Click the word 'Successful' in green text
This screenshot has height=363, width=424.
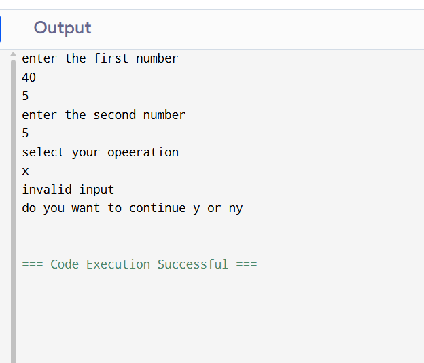pyautogui.click(x=193, y=264)
